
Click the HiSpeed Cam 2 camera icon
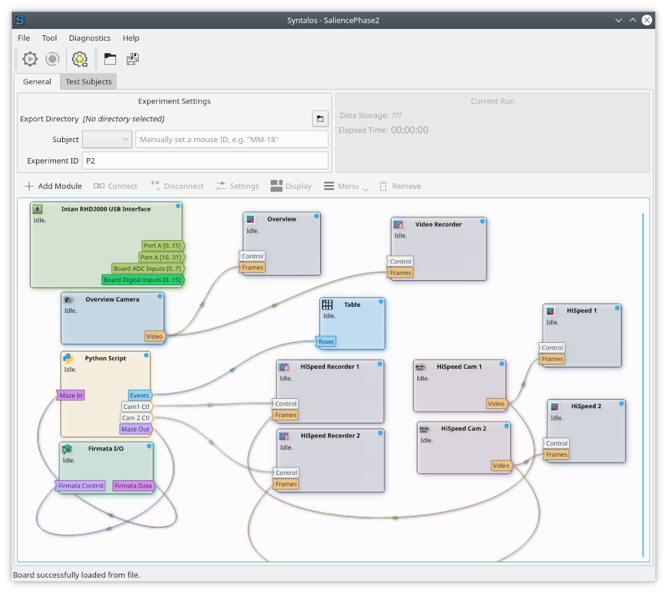tap(424, 429)
